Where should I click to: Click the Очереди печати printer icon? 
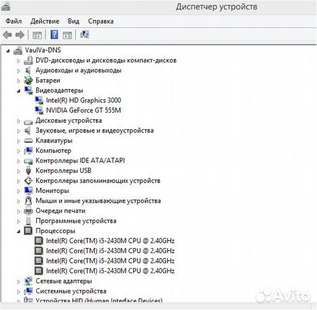coord(28,211)
